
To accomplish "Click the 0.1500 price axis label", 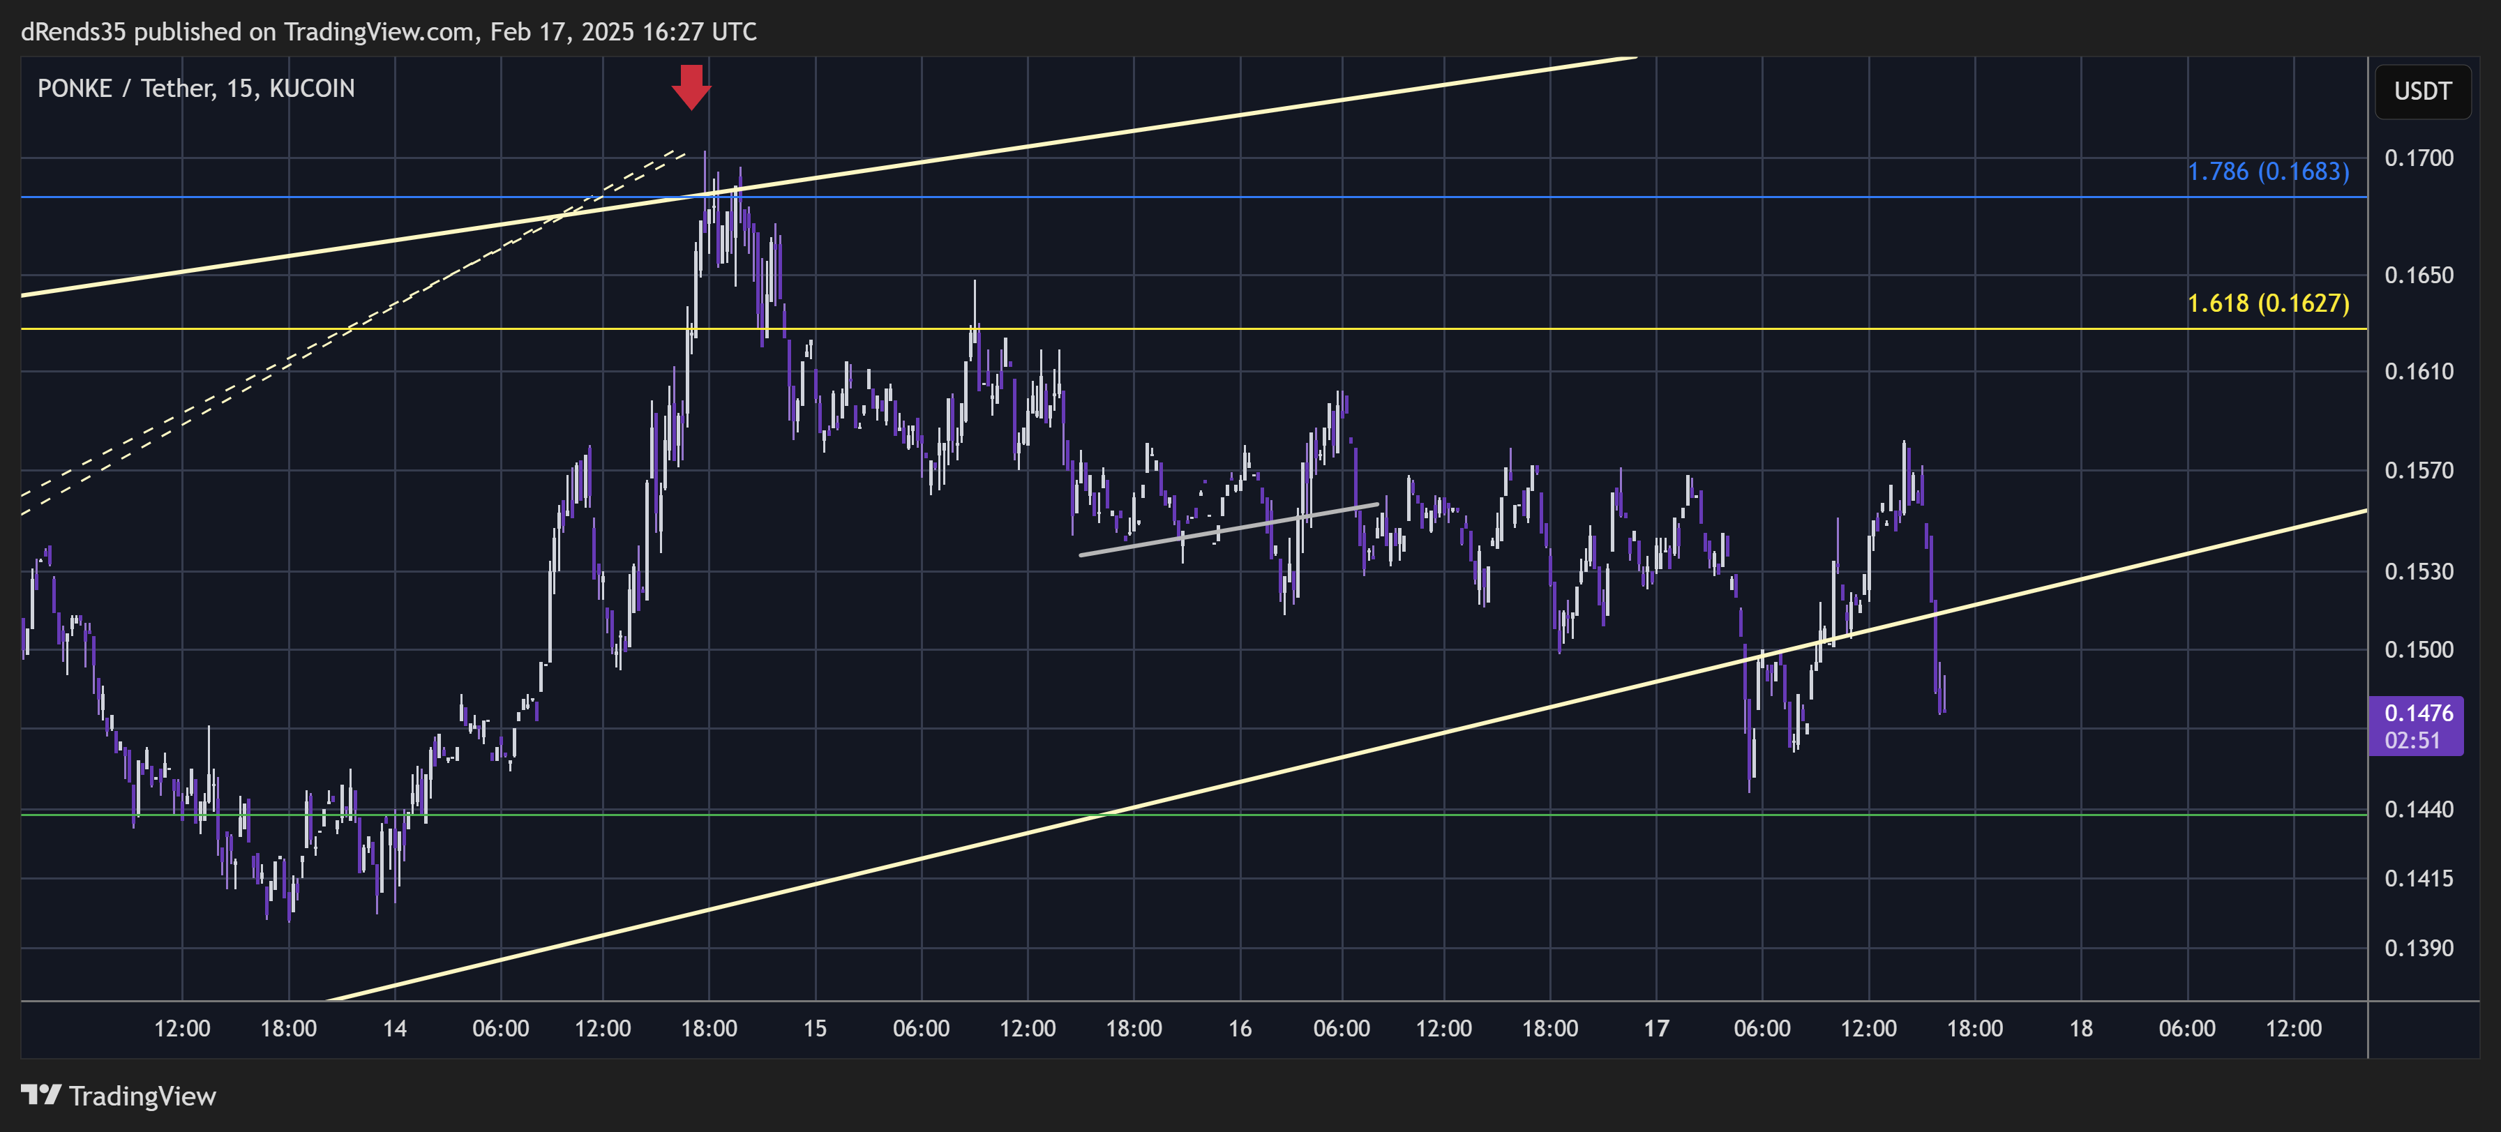I will click(2419, 649).
